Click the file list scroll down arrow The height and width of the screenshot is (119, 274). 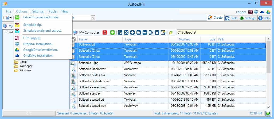coord(269,106)
